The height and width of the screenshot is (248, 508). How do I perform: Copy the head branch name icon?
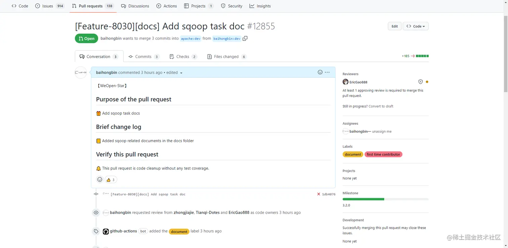pyautogui.click(x=245, y=38)
